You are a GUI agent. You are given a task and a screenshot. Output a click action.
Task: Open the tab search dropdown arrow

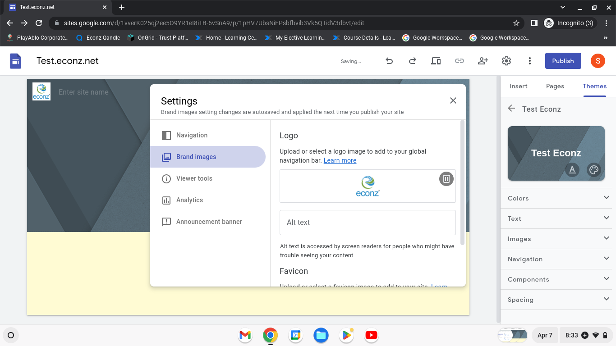(563, 7)
